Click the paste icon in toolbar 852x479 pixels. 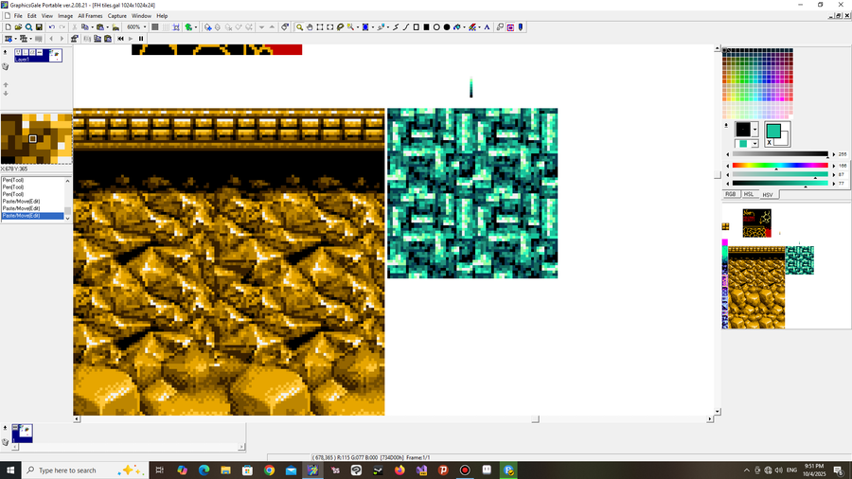point(100,27)
